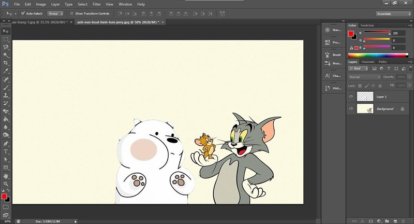Screen dimensions: 414x224
Task: Toggle Quick Mask mode
Action: pos(6,207)
